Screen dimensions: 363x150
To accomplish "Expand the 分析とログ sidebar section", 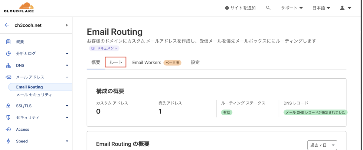I will pos(67,54).
